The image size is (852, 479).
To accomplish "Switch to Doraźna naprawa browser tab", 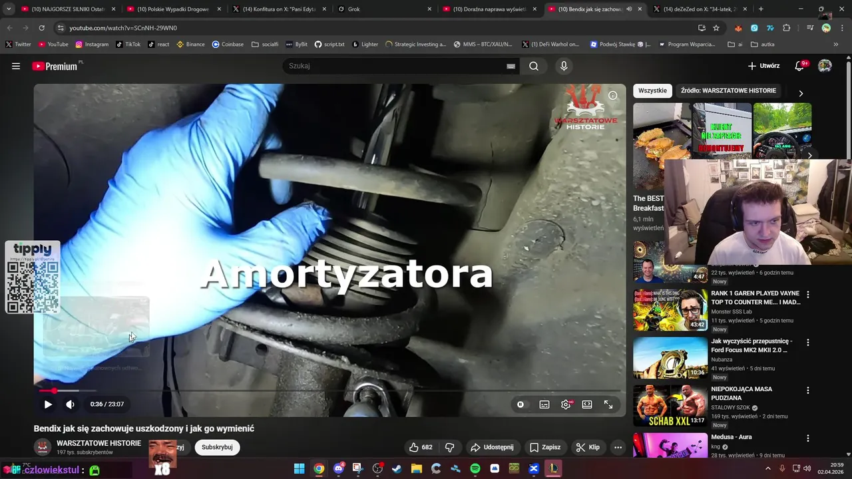I will coord(491,9).
